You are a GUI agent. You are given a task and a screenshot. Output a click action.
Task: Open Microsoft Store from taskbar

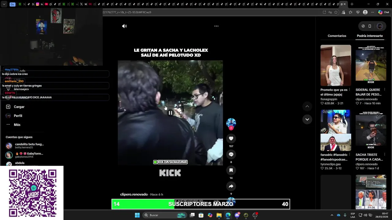[201, 215]
